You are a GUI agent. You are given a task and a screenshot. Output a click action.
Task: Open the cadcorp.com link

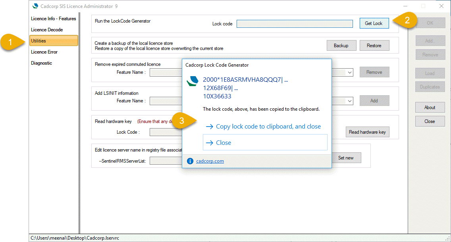pos(210,161)
